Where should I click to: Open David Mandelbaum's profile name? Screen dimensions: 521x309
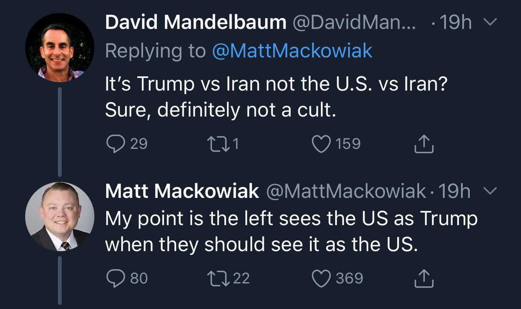[x=195, y=23]
